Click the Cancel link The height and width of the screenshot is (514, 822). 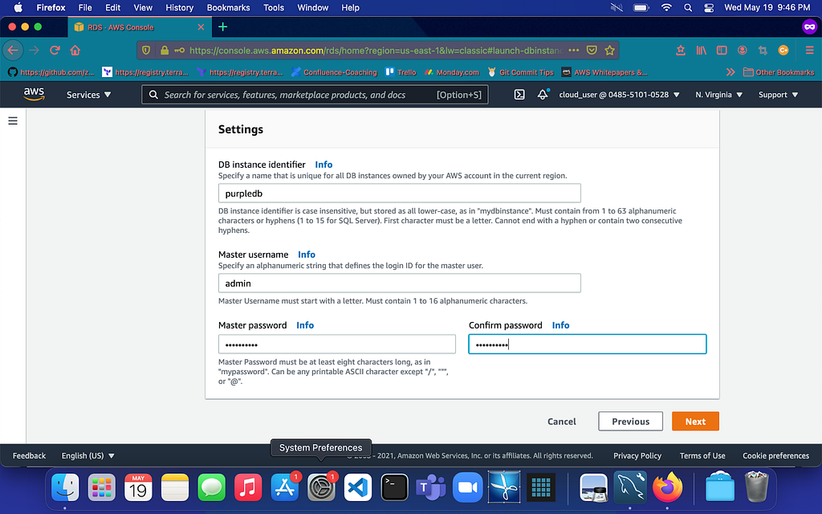tap(561, 421)
